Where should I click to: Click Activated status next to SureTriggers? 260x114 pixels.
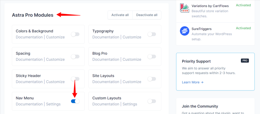click(x=243, y=28)
